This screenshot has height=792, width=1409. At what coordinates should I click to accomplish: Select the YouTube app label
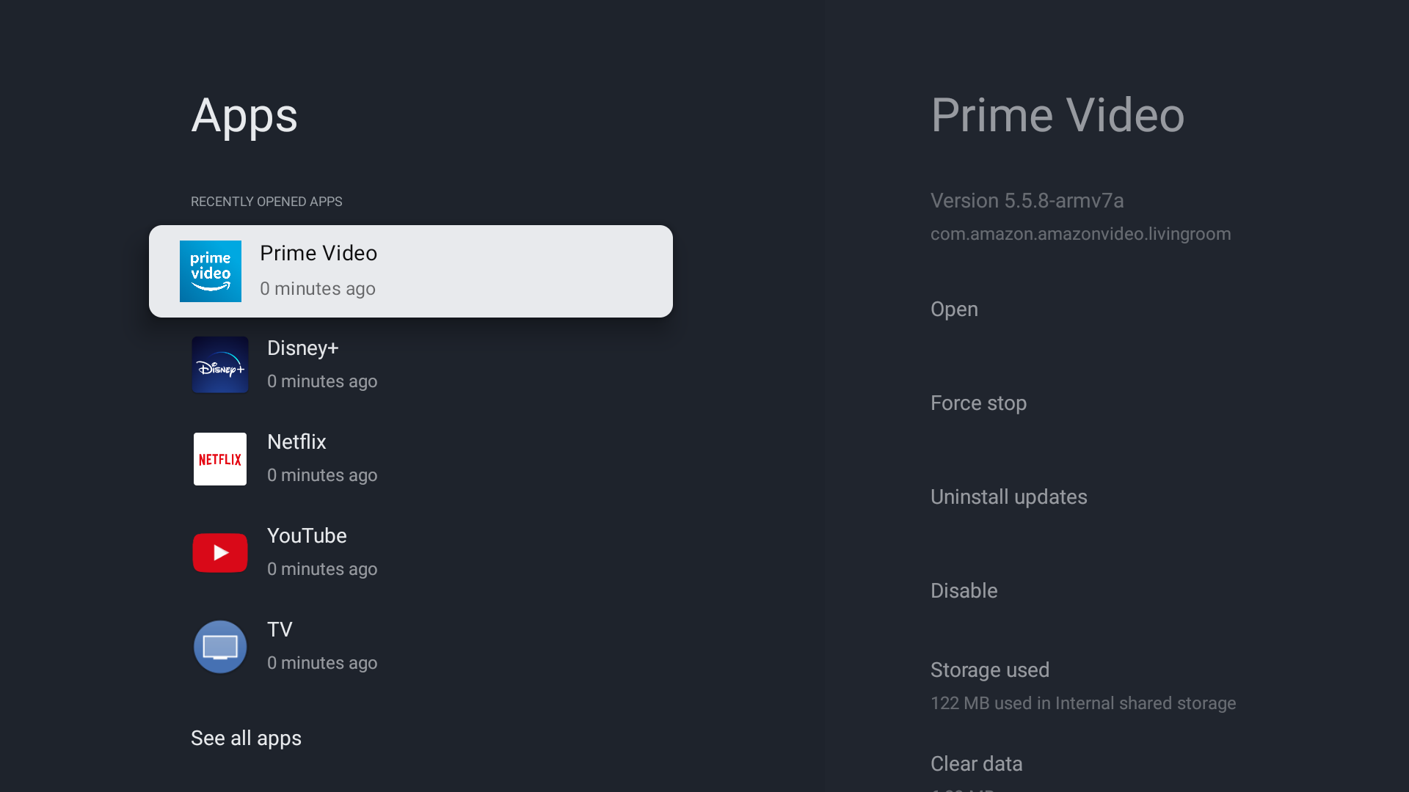tap(307, 536)
